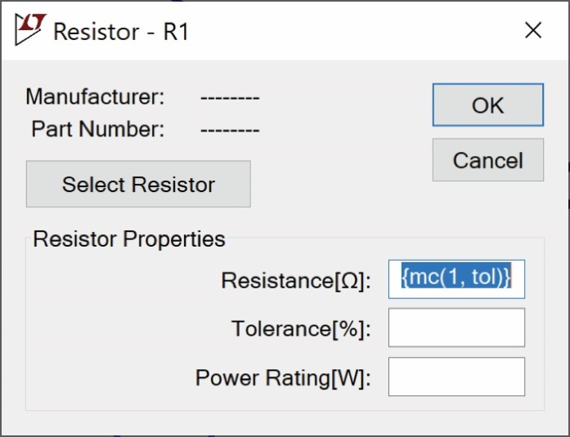Click the dashes value beside Manufacturer

(230, 98)
